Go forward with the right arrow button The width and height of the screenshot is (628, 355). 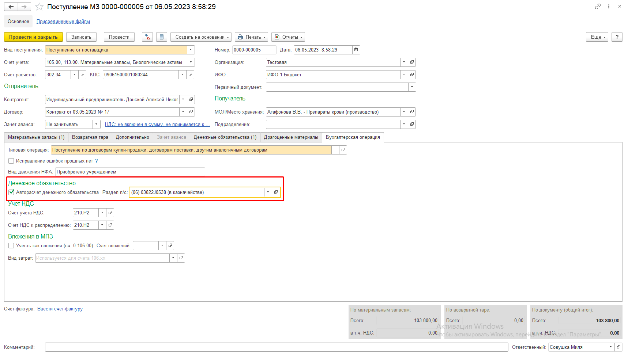(24, 7)
